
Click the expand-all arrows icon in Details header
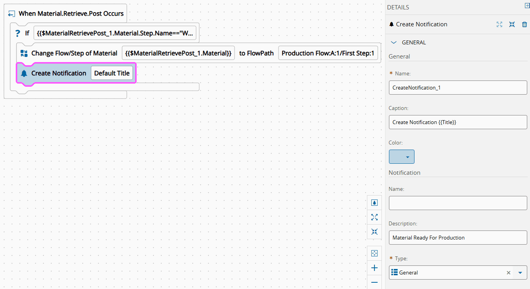click(499, 24)
